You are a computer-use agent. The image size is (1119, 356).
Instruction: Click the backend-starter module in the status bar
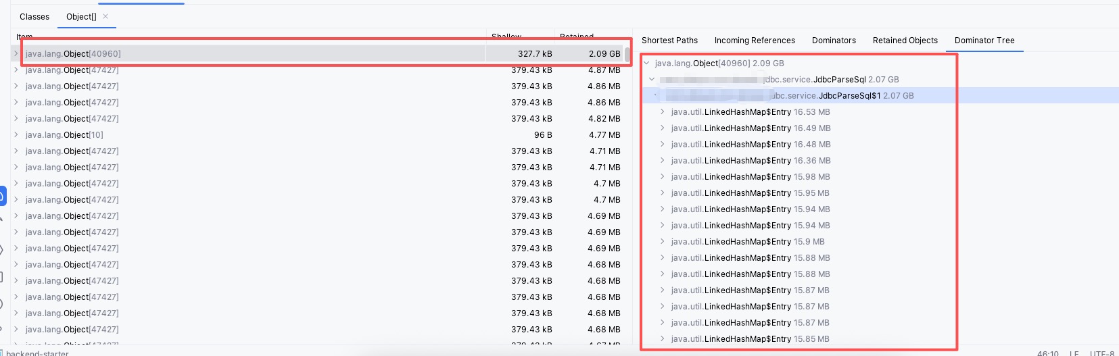click(37, 353)
